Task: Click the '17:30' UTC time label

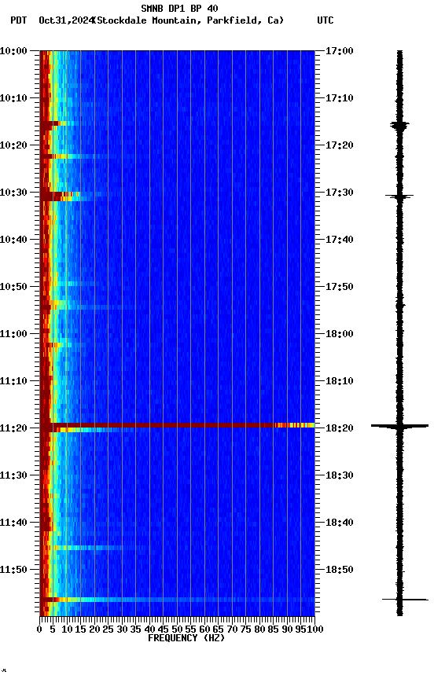Action: 340,193
